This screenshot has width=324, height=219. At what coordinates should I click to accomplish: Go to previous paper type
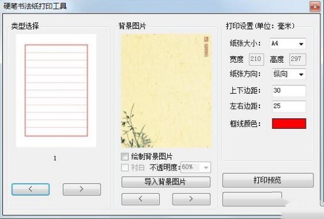[x=31, y=189]
